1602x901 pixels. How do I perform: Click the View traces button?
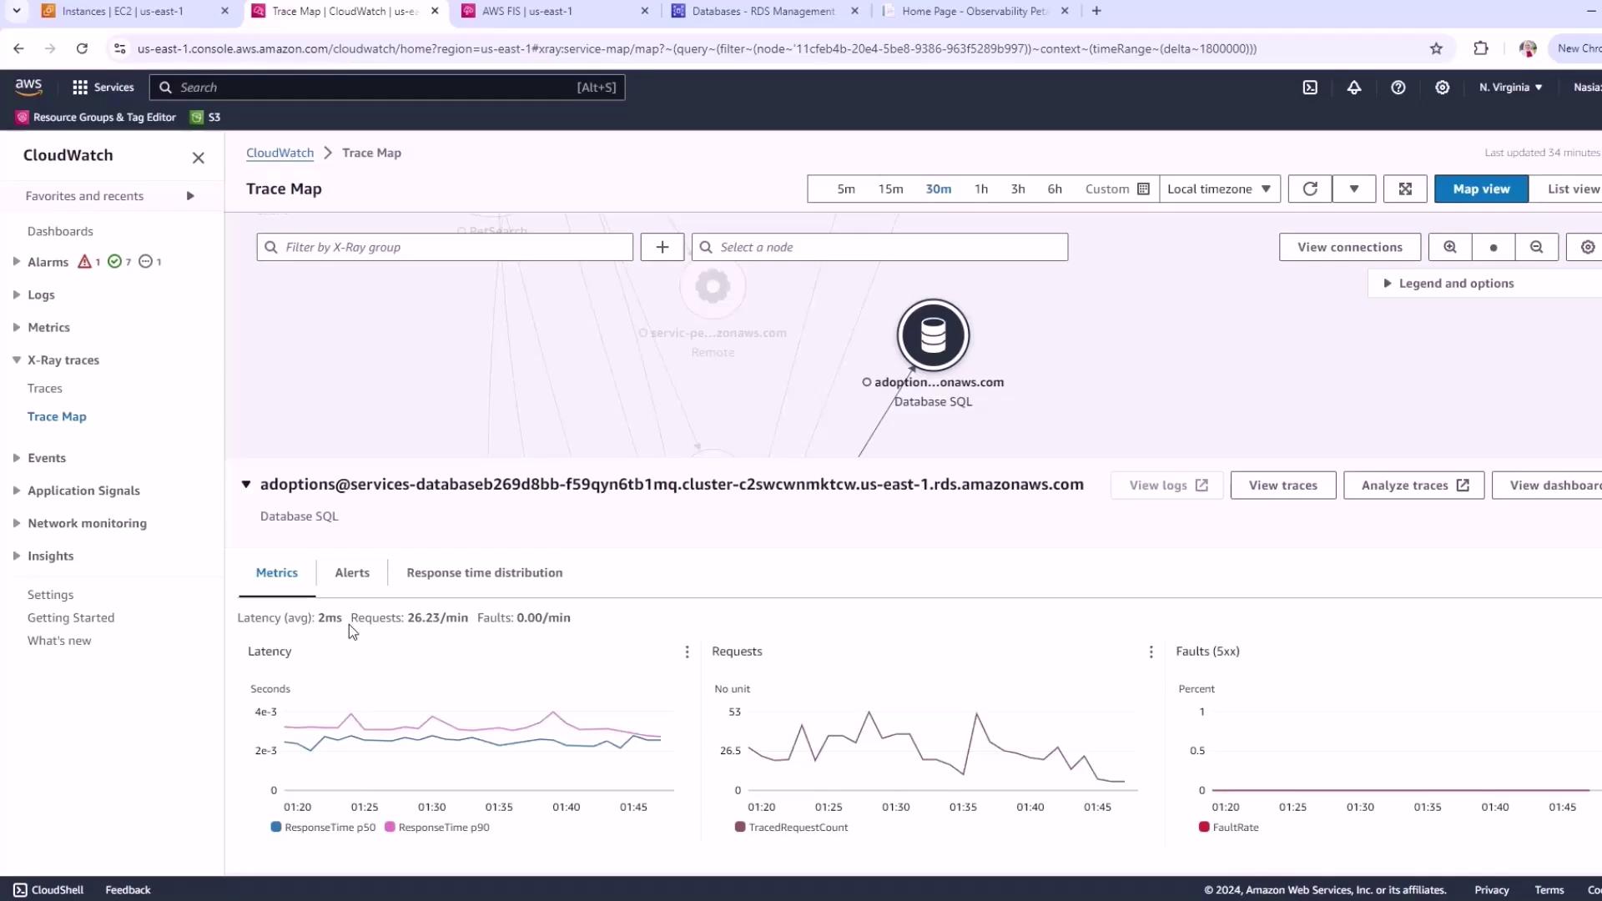1282,486
